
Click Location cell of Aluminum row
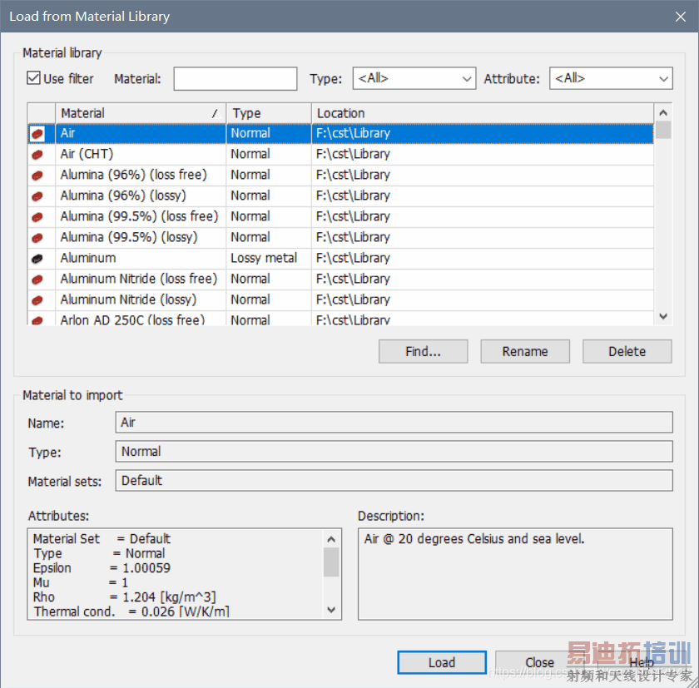coord(483,258)
